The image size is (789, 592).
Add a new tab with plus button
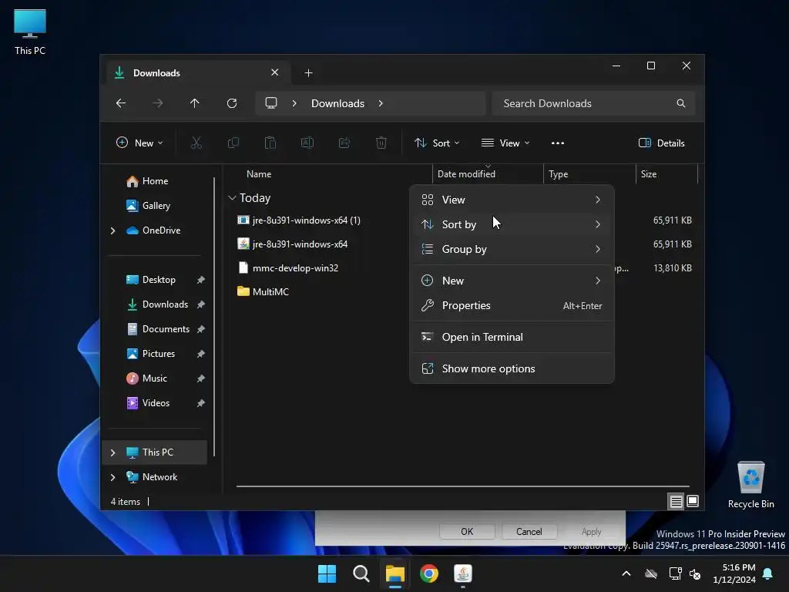pos(308,73)
